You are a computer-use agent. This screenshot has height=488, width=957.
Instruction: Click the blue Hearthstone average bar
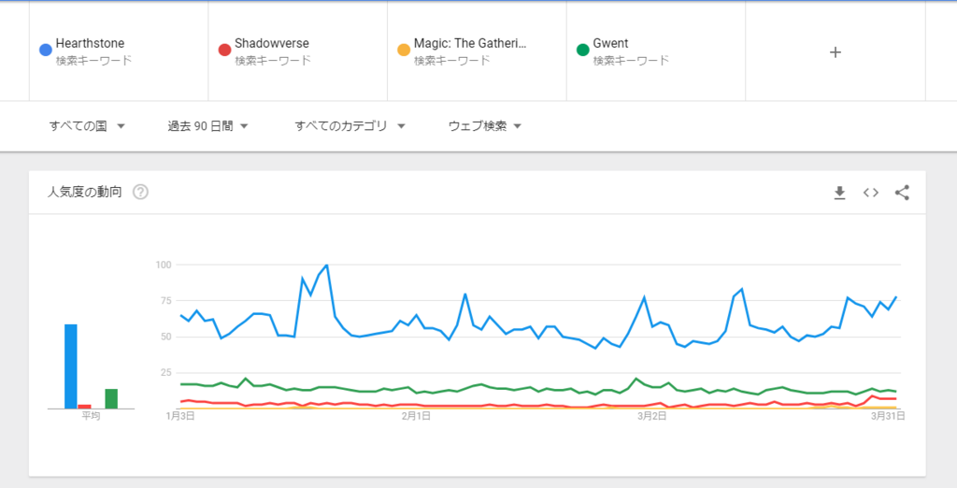coord(71,366)
